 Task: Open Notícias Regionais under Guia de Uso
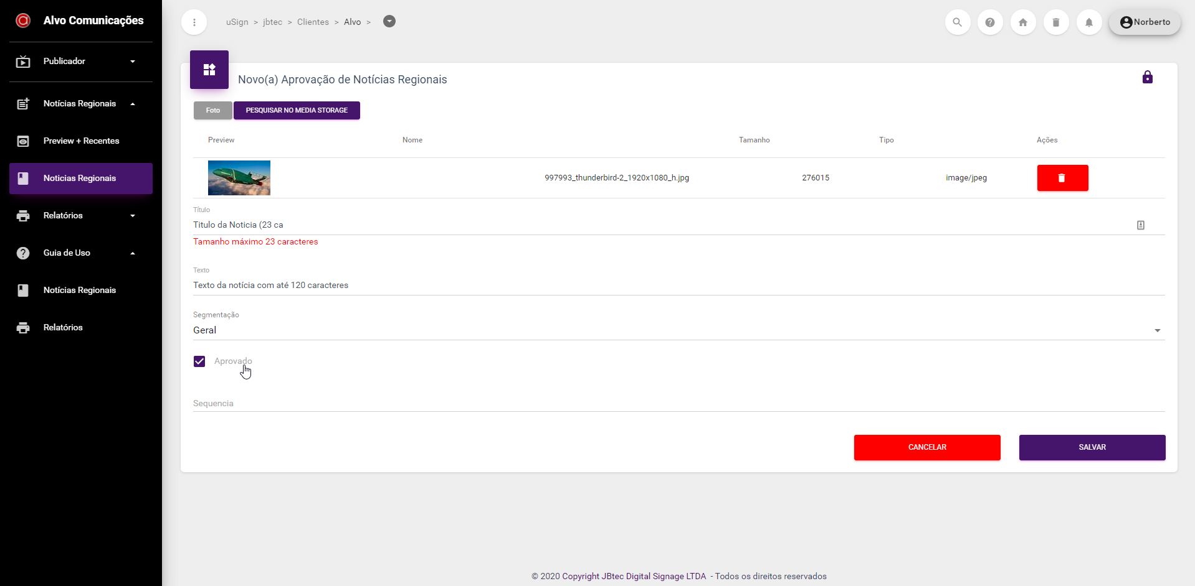point(81,291)
